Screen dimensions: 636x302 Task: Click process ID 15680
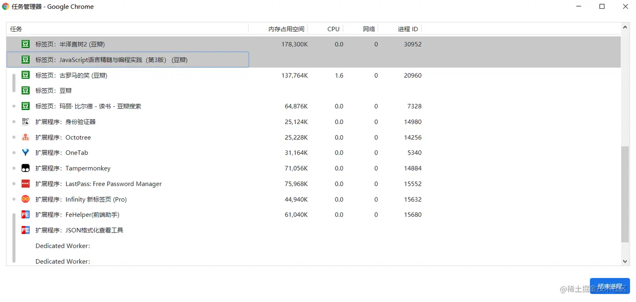[413, 215]
